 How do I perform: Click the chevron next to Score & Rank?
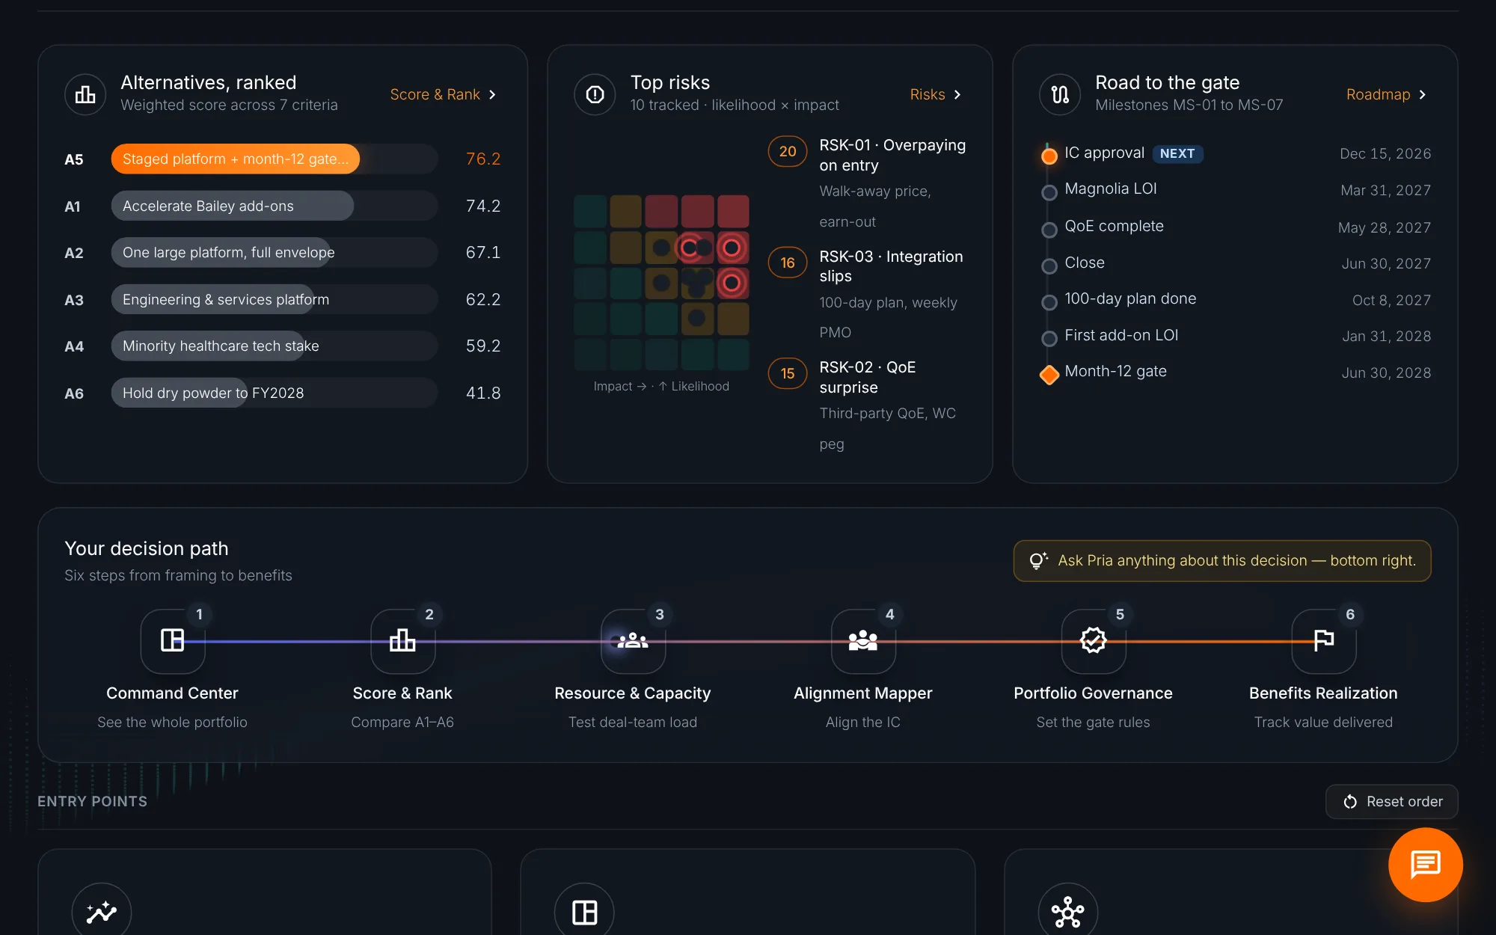point(492,95)
